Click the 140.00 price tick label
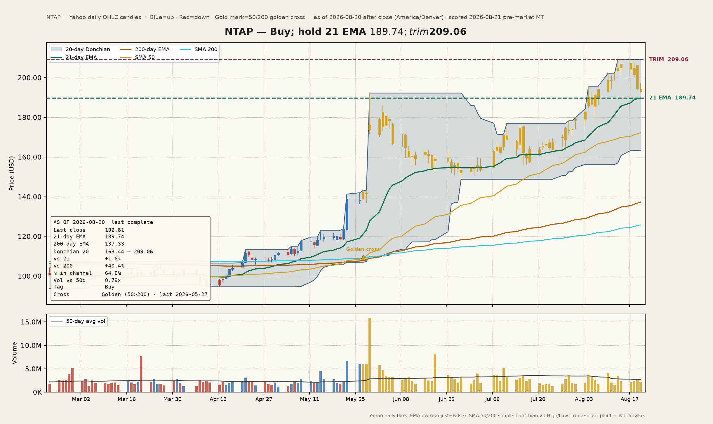 (x=29, y=197)
